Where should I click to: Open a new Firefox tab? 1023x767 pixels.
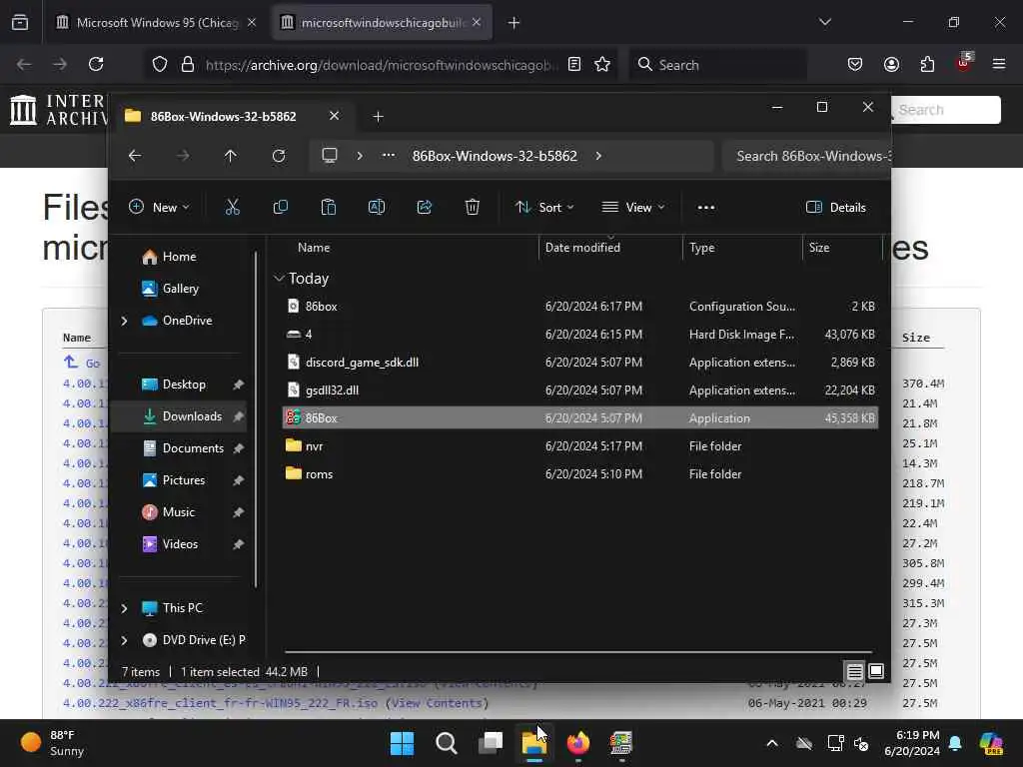click(x=513, y=23)
